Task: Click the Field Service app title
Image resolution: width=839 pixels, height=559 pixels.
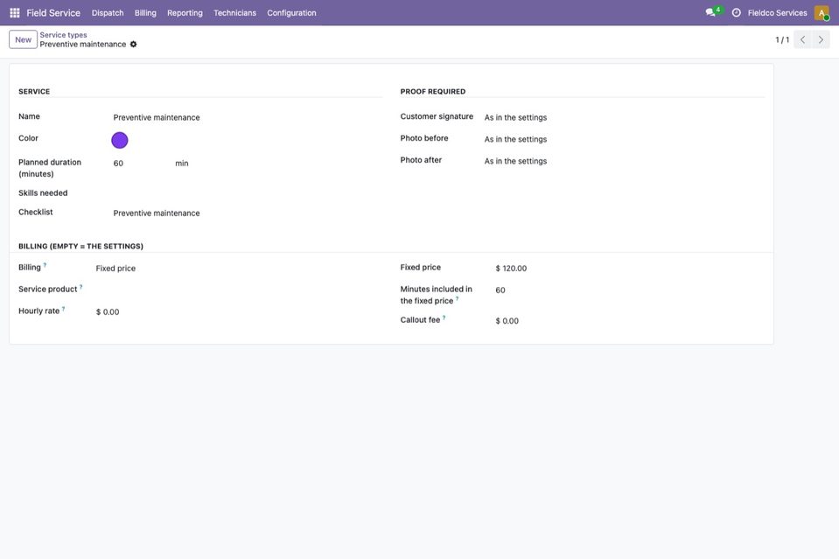Action: point(53,13)
